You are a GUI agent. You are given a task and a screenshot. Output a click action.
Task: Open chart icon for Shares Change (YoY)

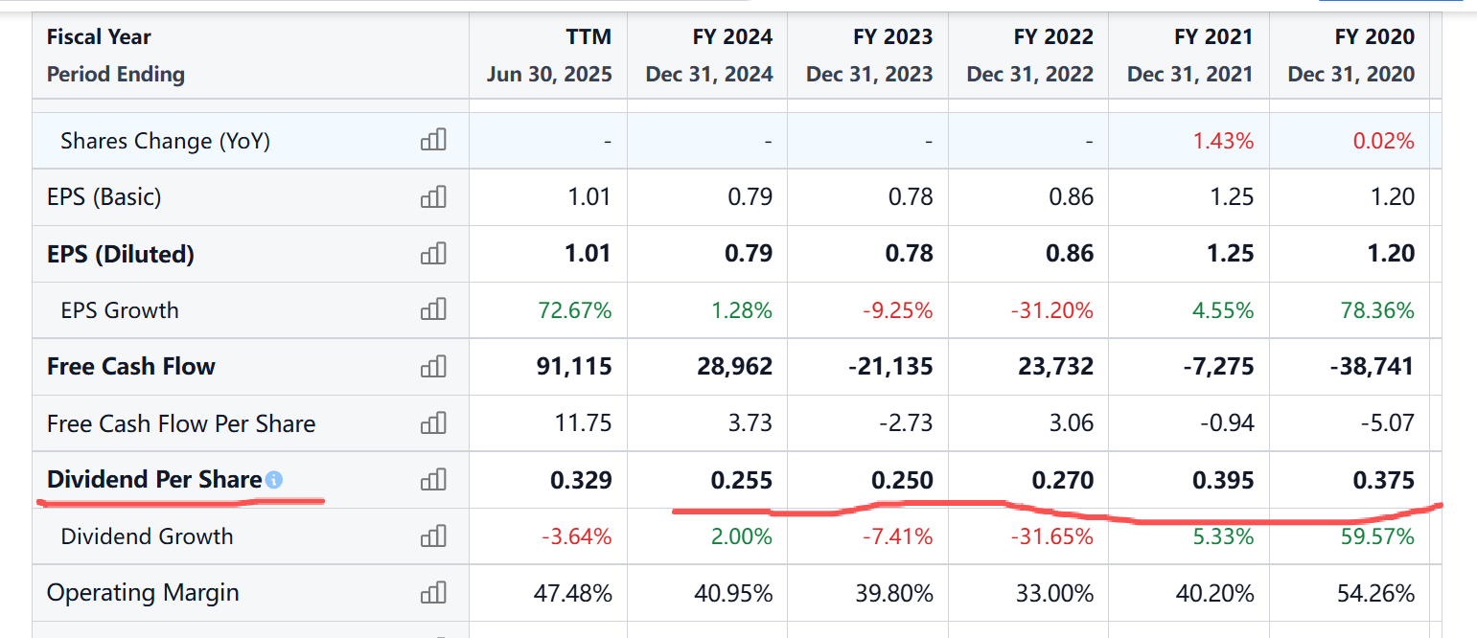click(433, 141)
